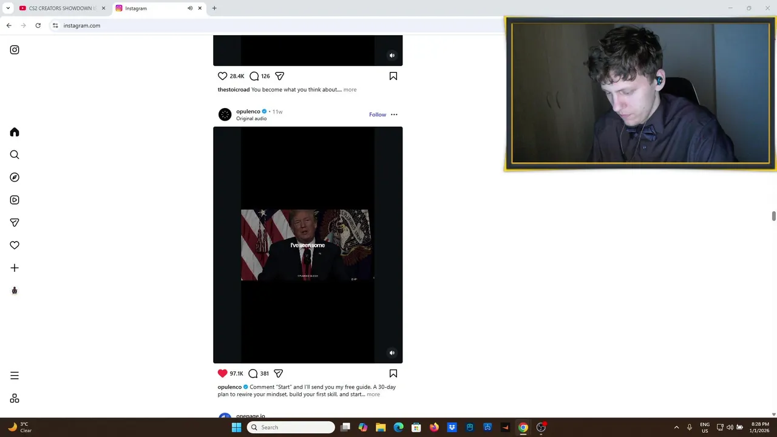
Task: Open the Explore compass icon
Action: click(15, 177)
